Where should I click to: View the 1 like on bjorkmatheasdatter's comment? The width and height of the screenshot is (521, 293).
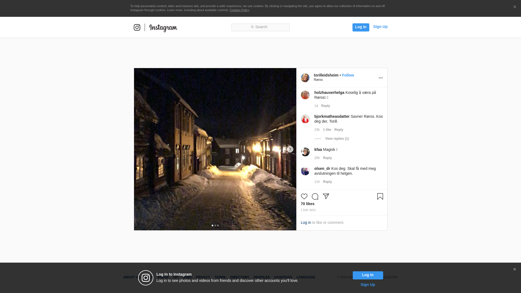click(327, 130)
